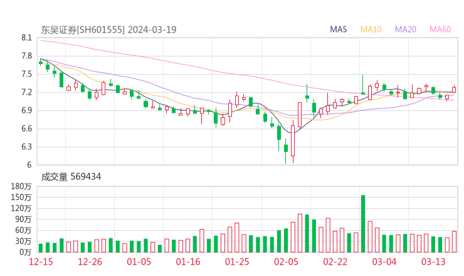Click the MA20 legend label

click(x=406, y=29)
